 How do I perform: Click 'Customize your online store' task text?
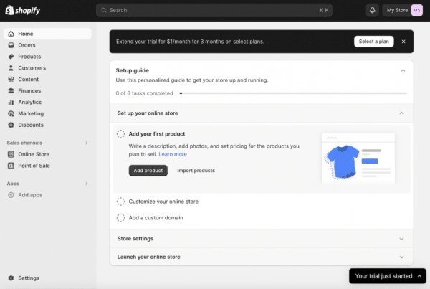[x=163, y=202]
